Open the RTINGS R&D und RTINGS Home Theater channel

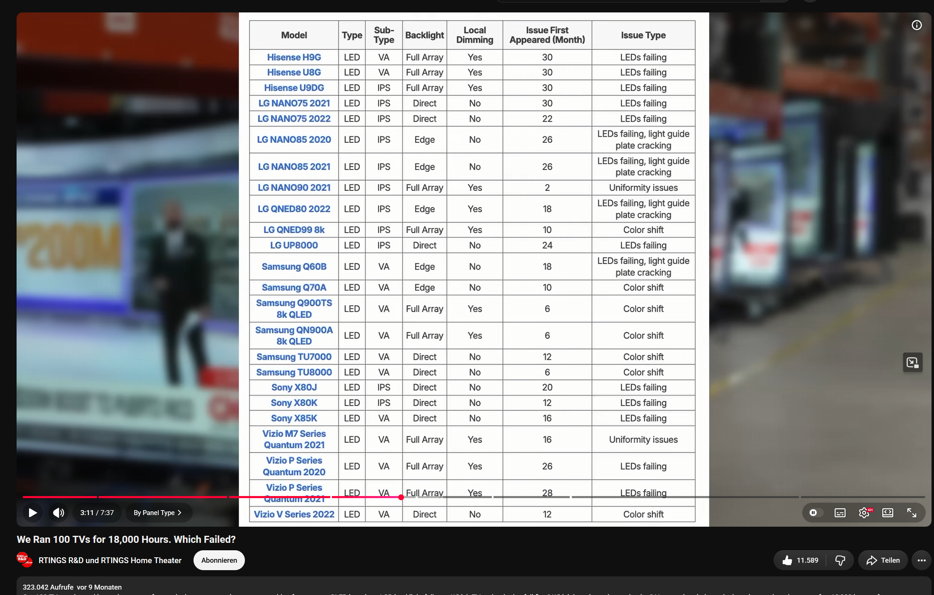pos(110,560)
